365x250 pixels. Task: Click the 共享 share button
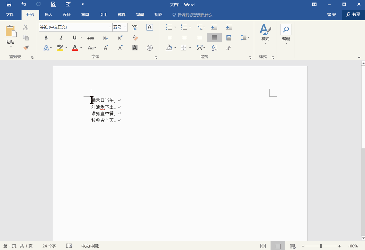click(x=353, y=15)
